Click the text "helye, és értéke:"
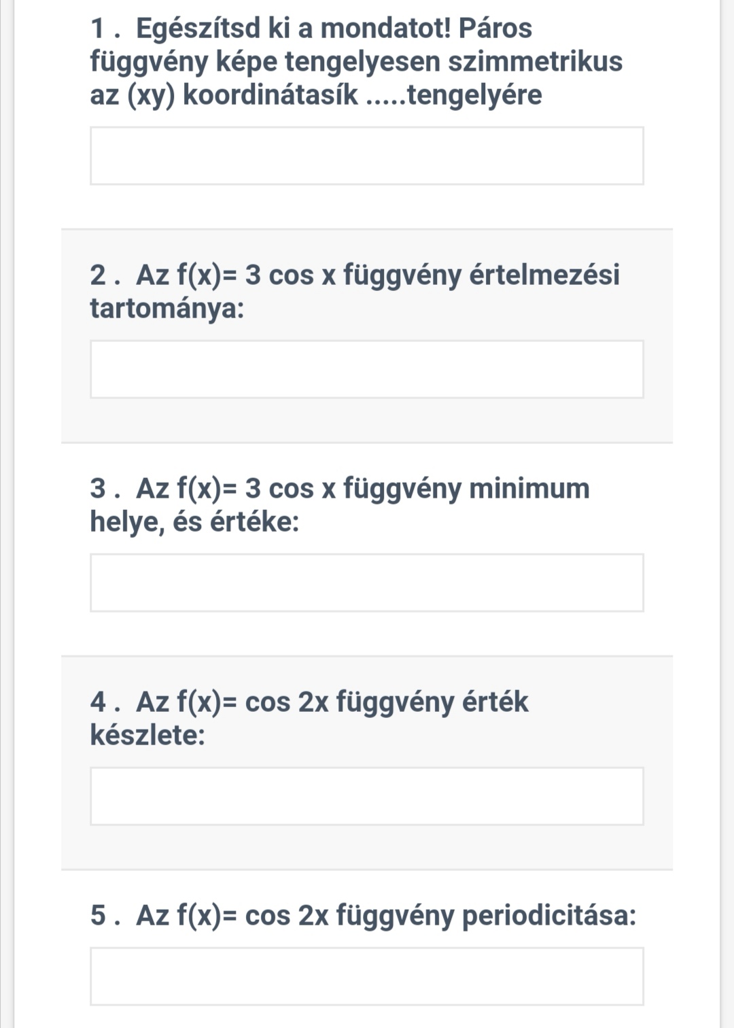Viewport: 734px width, 1028px height. (x=194, y=522)
